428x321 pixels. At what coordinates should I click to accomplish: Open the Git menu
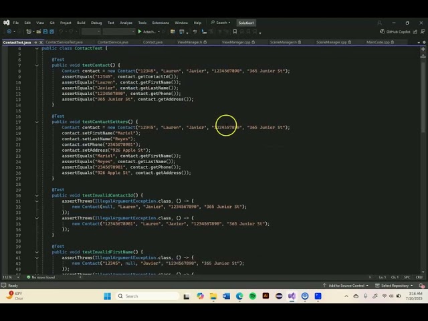(52, 23)
